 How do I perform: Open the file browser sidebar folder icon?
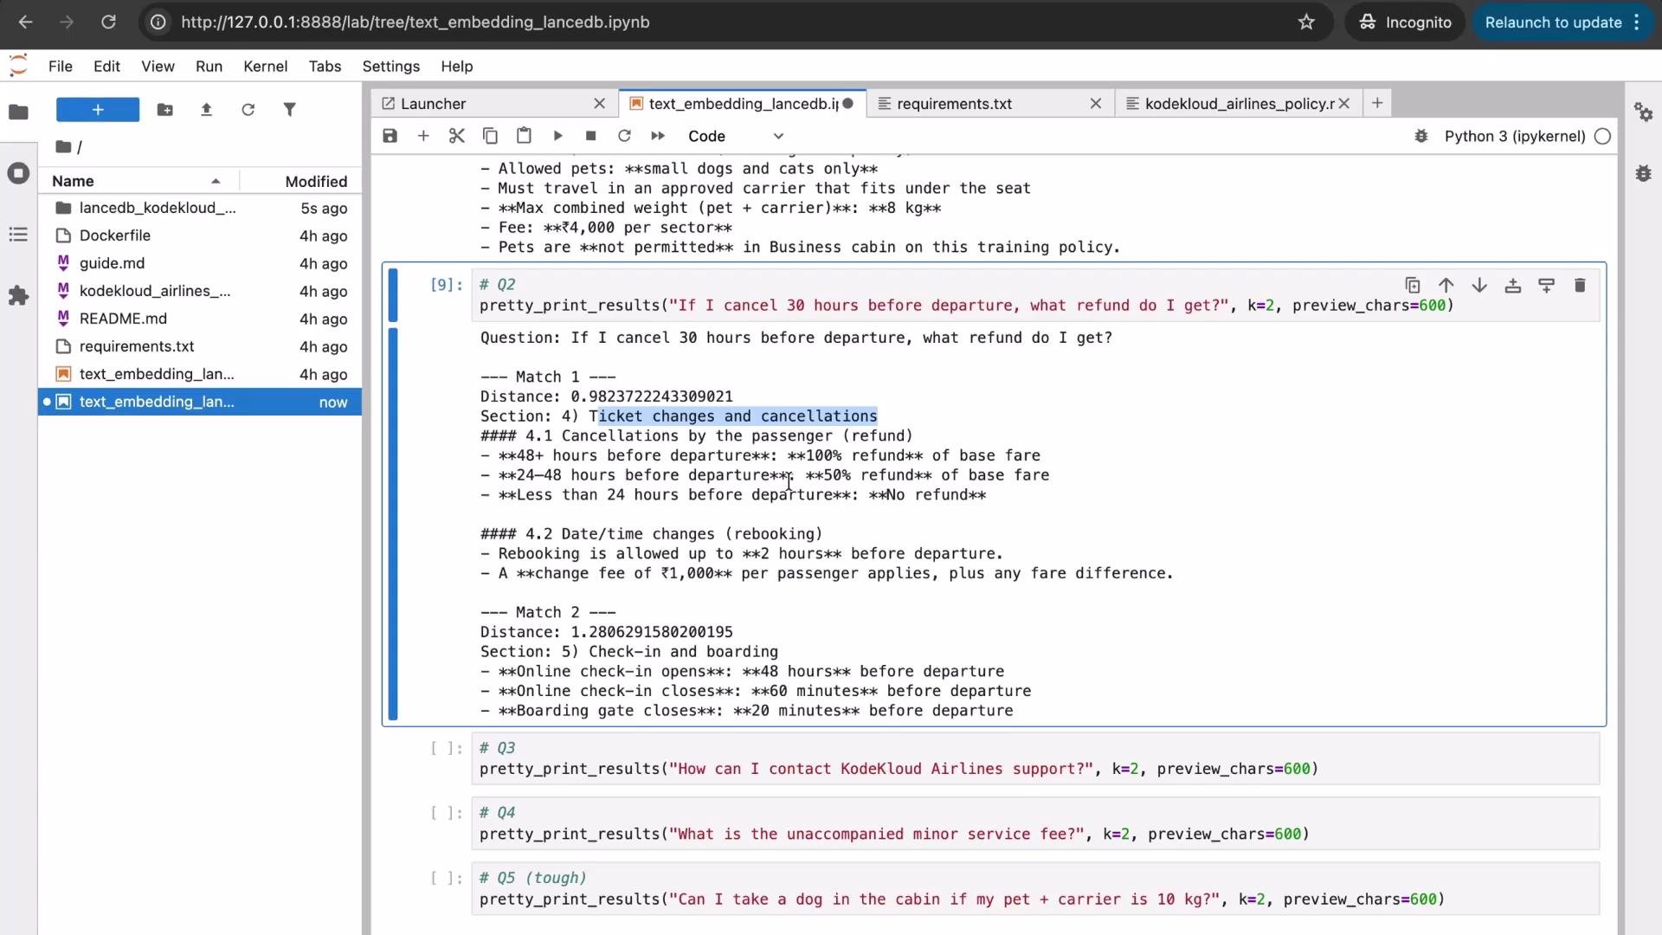(x=18, y=112)
